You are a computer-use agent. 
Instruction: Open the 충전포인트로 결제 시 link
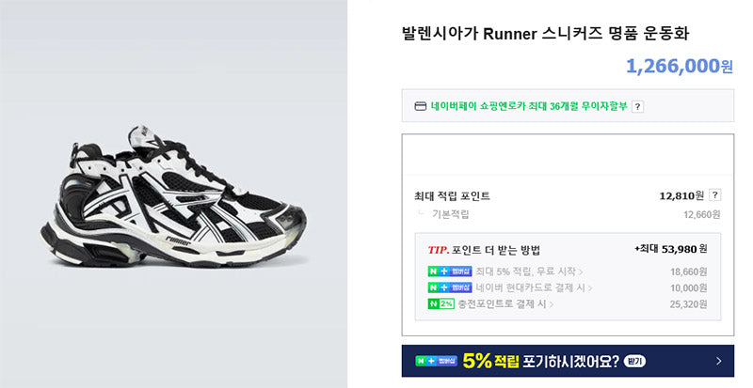click(x=502, y=303)
